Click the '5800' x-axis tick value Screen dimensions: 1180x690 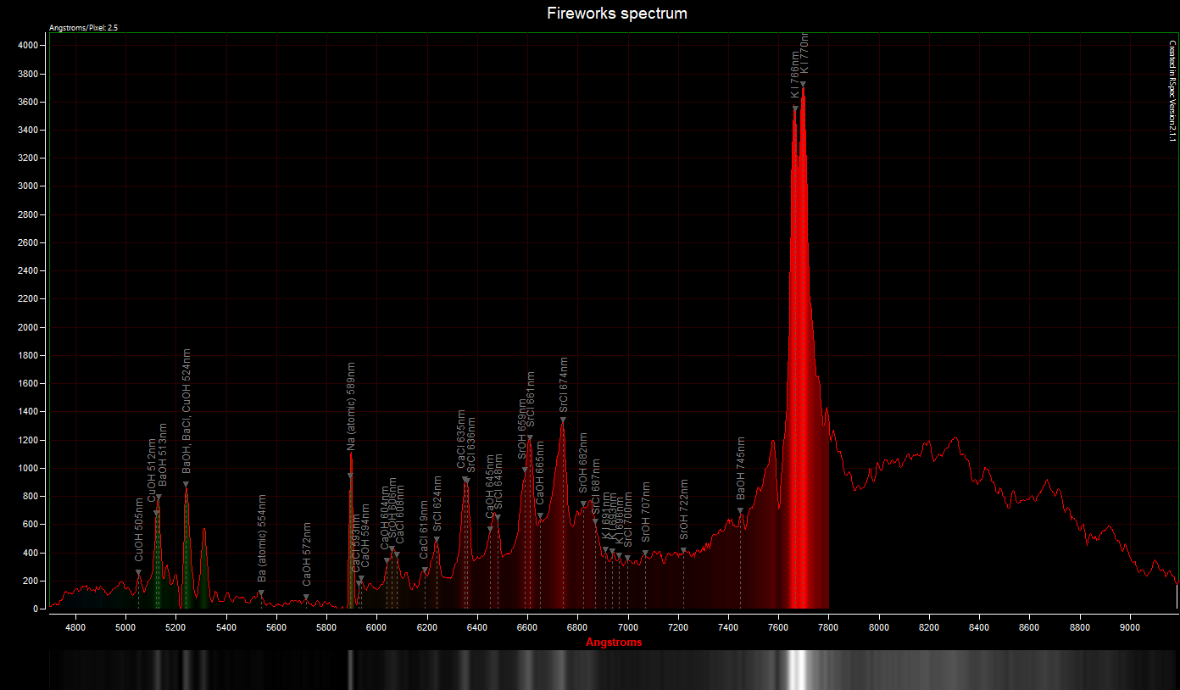tap(326, 627)
